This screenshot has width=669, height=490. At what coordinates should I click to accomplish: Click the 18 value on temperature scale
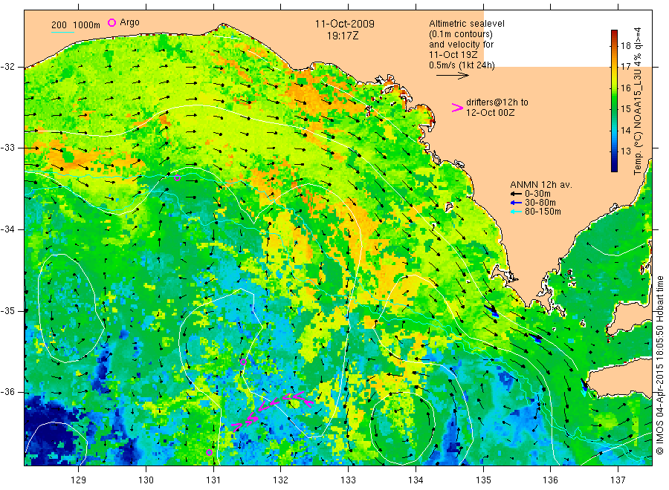(624, 45)
